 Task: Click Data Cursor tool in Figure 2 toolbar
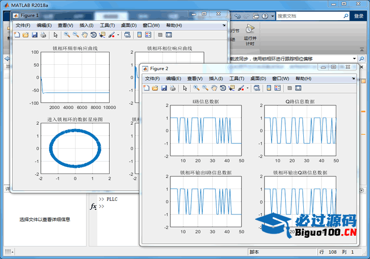231,88
